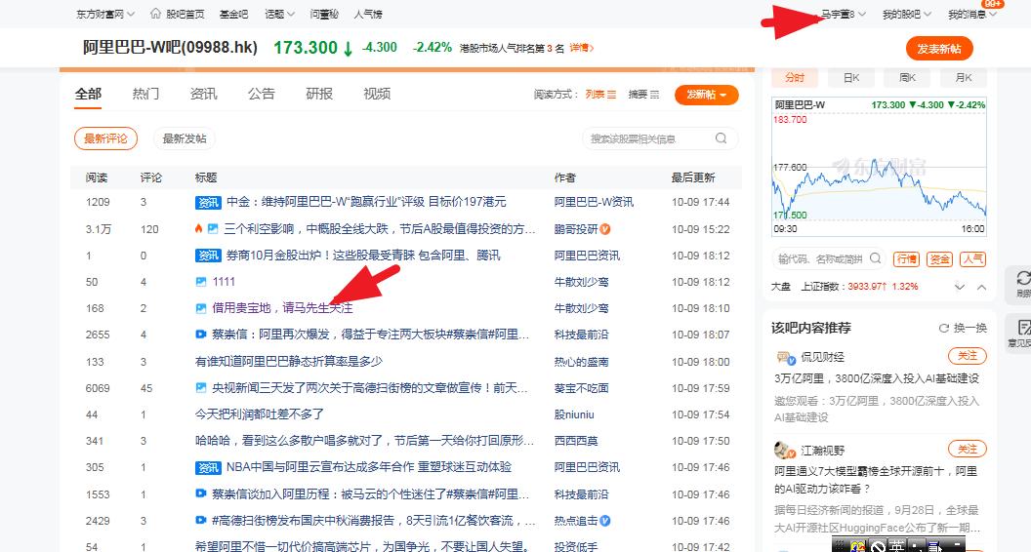This screenshot has height=552, width=1031.
Task: Select the 最新评论 sort pill
Action: pos(105,138)
